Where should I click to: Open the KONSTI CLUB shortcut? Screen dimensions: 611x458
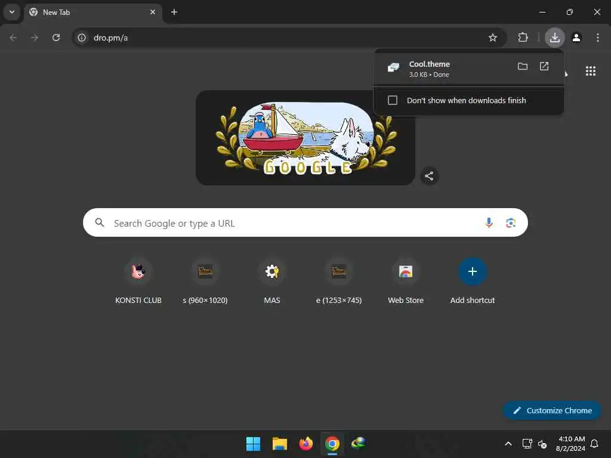click(x=138, y=282)
